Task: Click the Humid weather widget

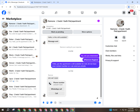Action: click(113, 110)
